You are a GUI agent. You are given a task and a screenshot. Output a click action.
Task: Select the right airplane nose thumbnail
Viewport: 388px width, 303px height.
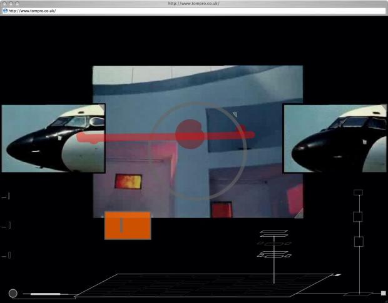pos(335,138)
